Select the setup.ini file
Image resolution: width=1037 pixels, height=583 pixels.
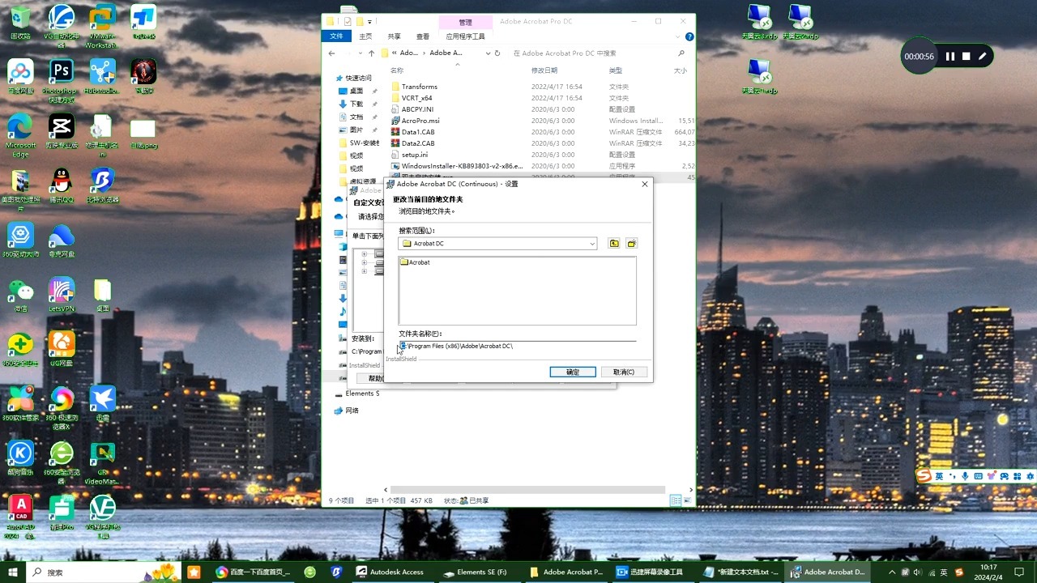click(414, 155)
